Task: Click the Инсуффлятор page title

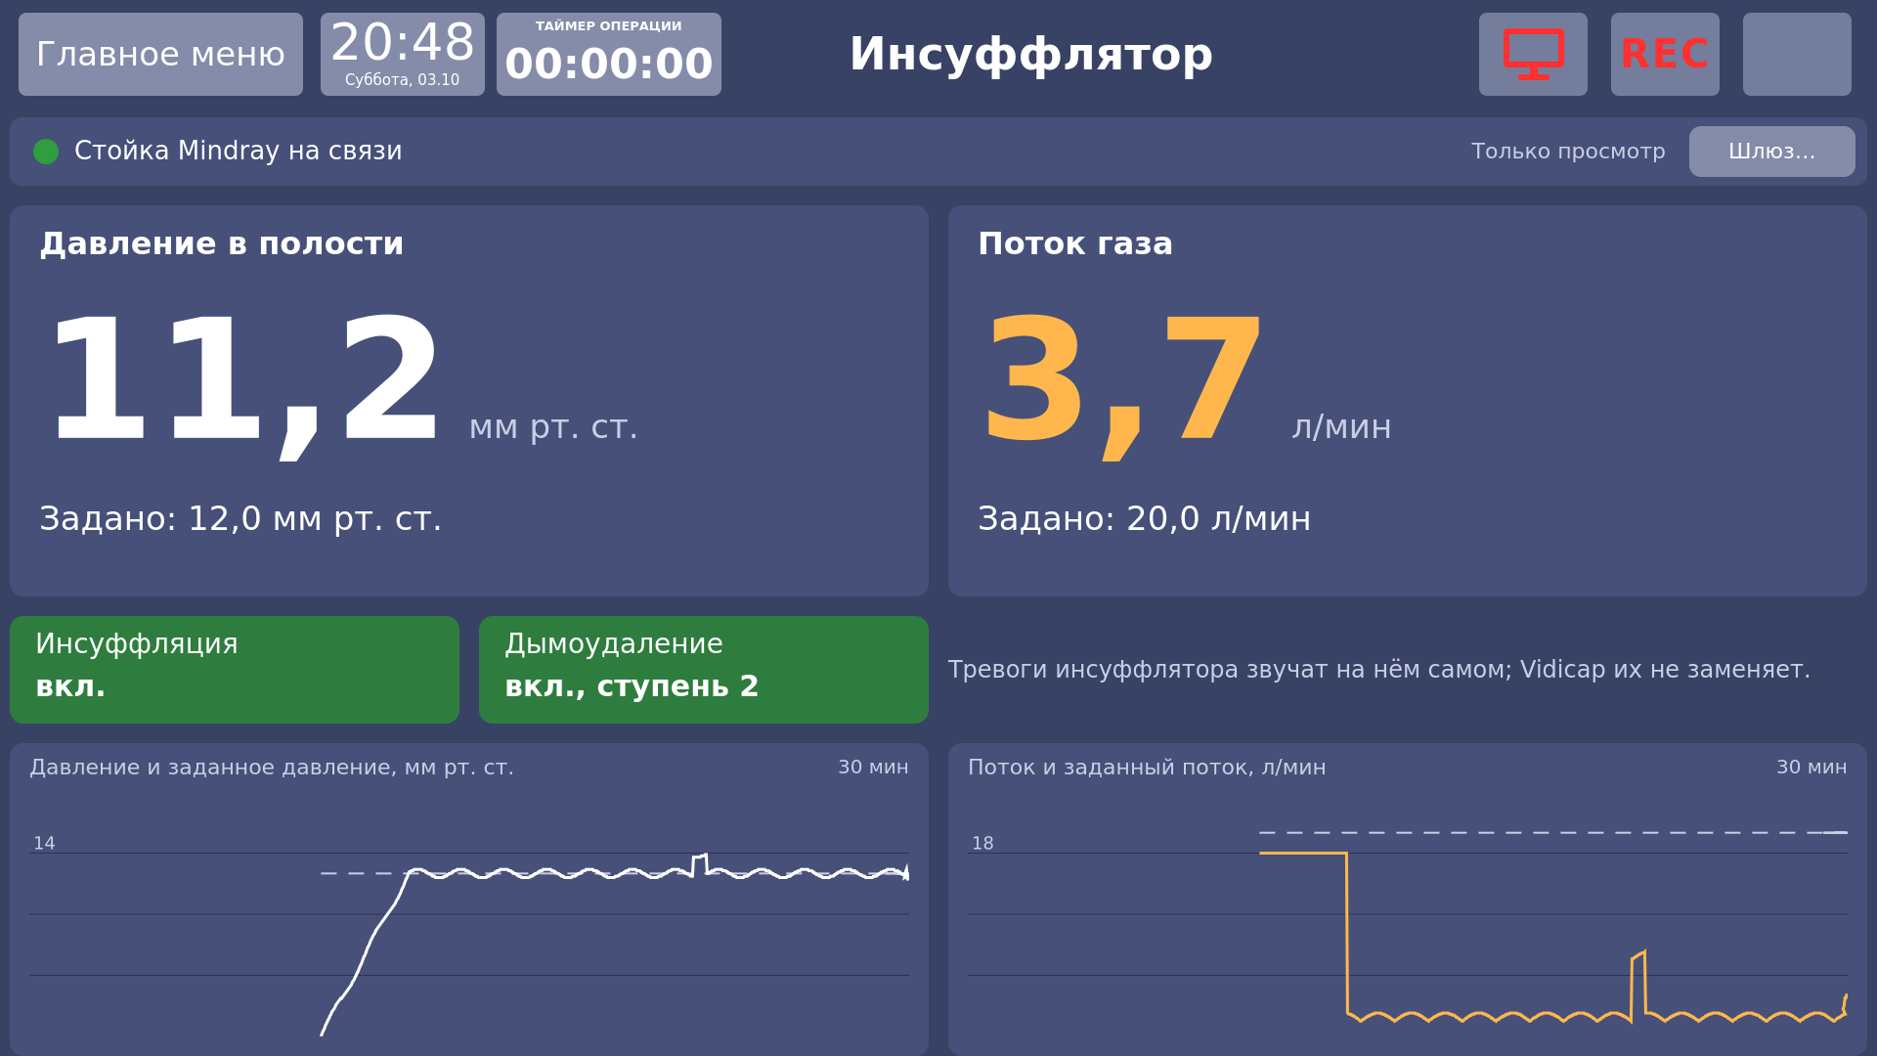Action: pos(1030,54)
